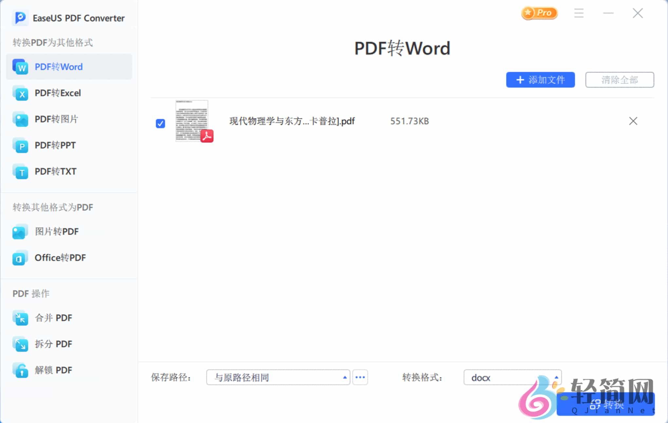Click the EaseUS PDF Converter logo icon
Image resolution: width=668 pixels, height=423 pixels.
[x=20, y=18]
